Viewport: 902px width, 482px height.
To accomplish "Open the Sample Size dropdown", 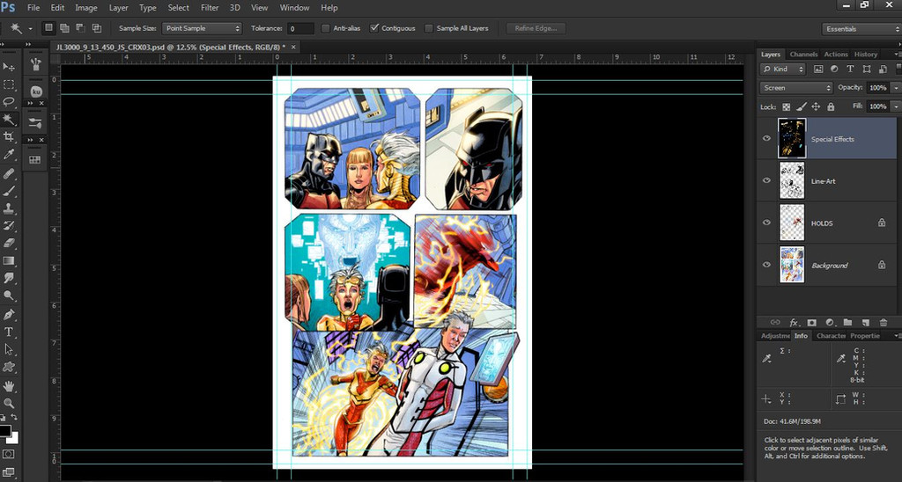I will [202, 28].
